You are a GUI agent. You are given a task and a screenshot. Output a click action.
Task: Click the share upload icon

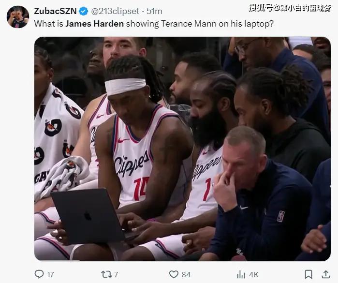[326, 274]
